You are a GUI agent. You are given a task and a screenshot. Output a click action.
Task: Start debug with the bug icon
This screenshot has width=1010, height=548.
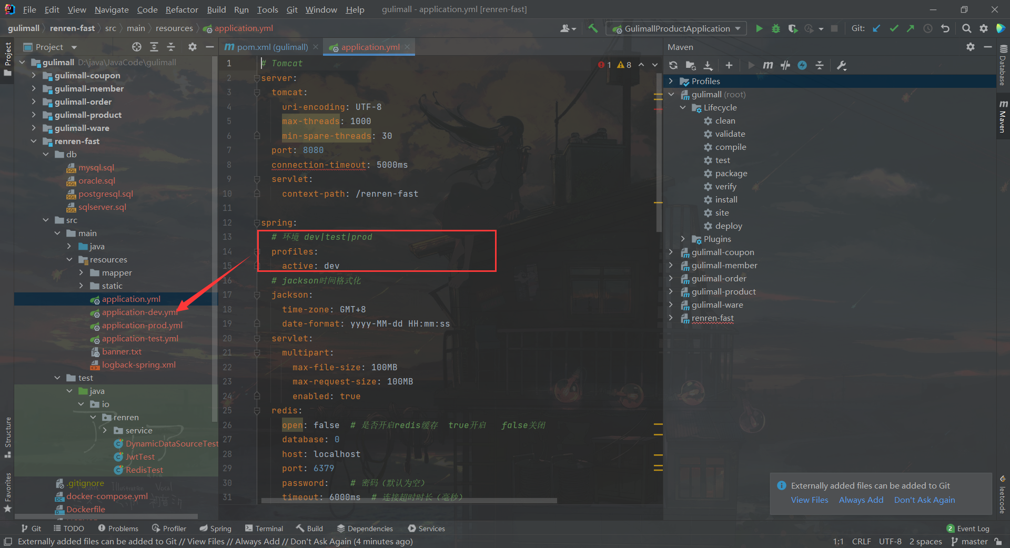click(x=775, y=28)
